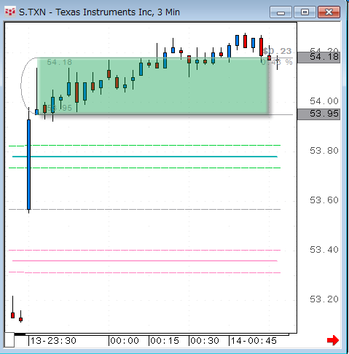Viewport: 349px width, 354px height.
Task: Click the red arrow at bottom right
Action: tap(333, 340)
